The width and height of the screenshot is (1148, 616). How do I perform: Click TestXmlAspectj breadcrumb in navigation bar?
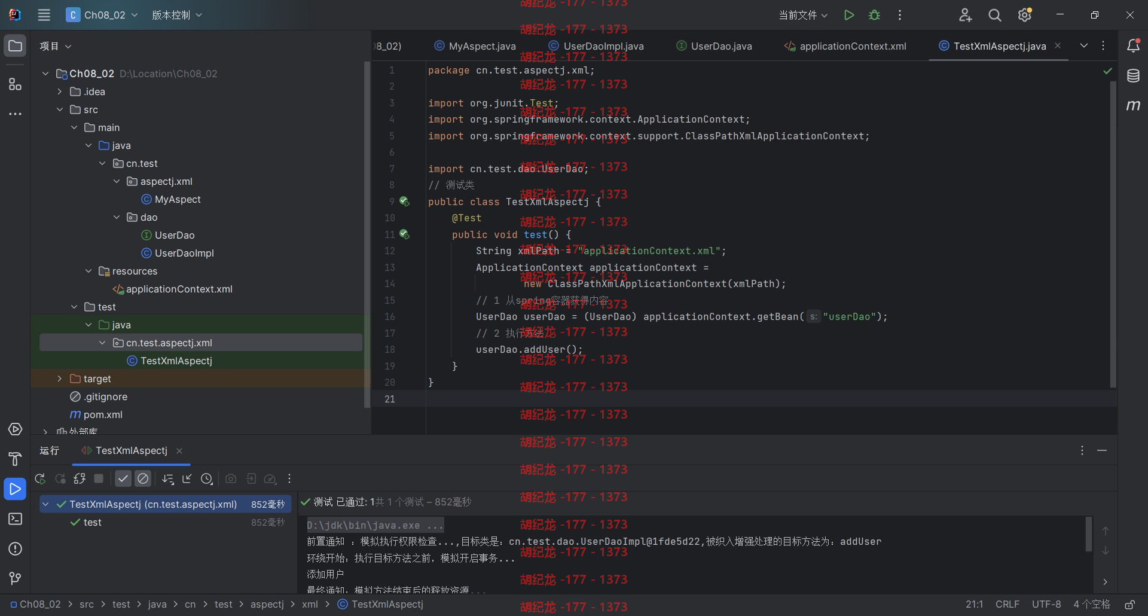(380, 605)
